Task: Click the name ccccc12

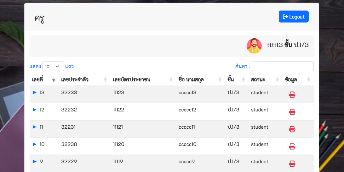Action: coord(187,110)
